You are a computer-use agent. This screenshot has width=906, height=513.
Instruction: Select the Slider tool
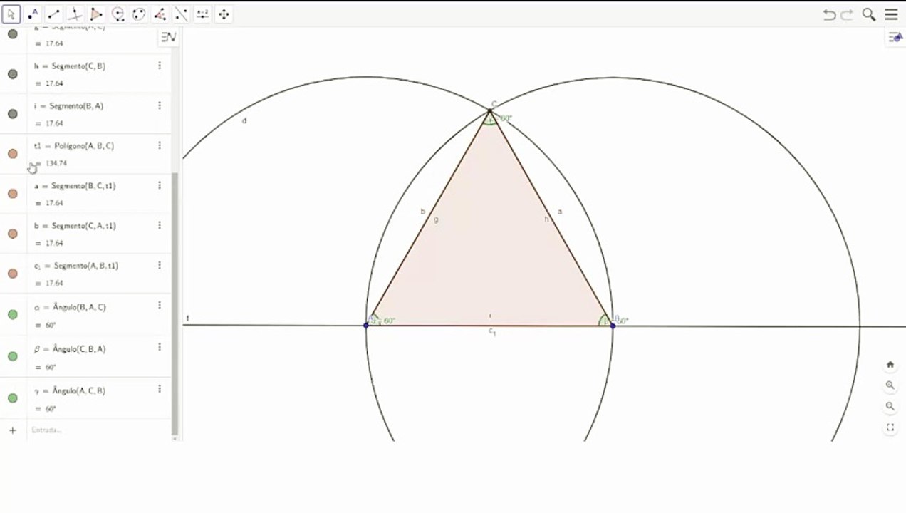point(203,14)
